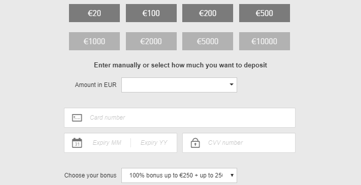Select the €20 deposit amount
The height and width of the screenshot is (185, 361).
coord(94,13)
